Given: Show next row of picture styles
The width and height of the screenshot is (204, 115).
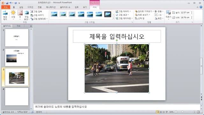Looking at the screenshot, I should (113, 15).
